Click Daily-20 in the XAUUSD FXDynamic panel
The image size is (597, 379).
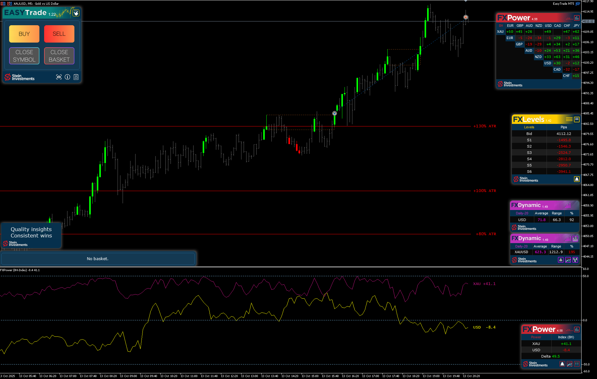[521, 246]
